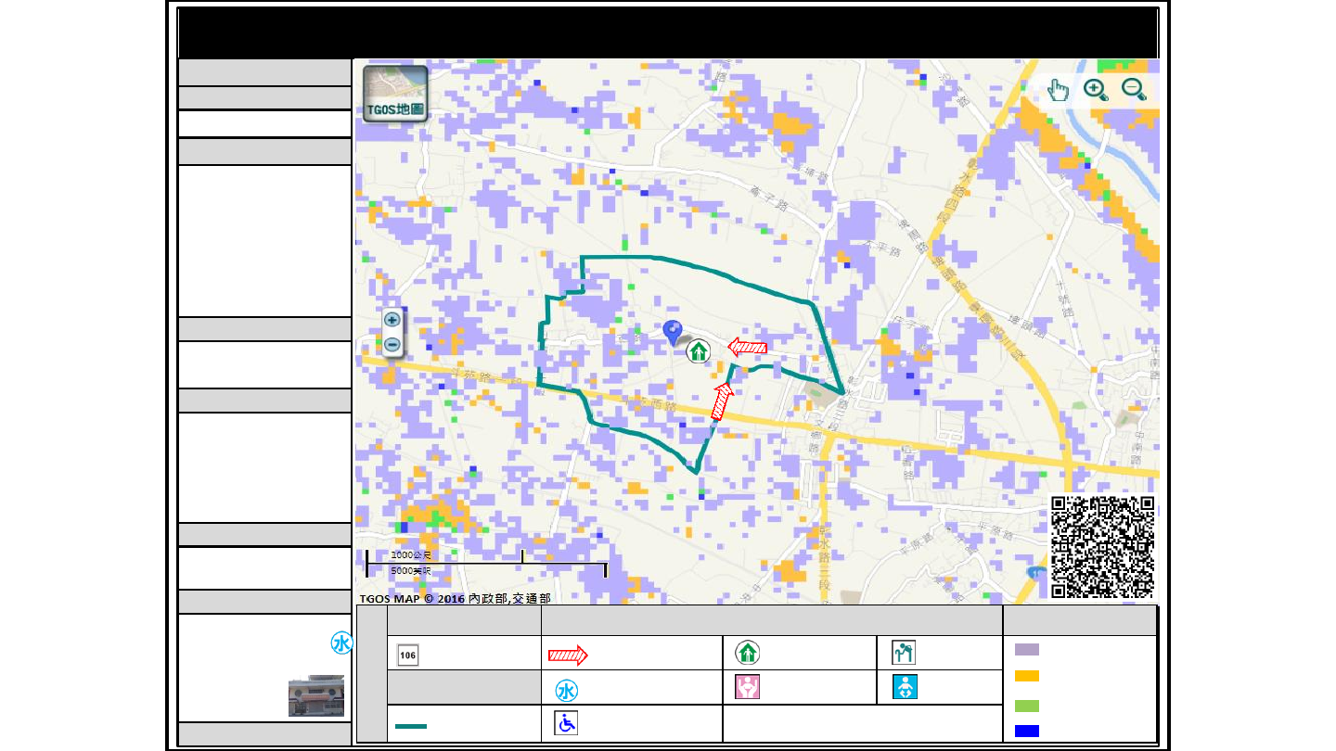Select the pan hand tool
Screen dimensions: 1336x751
1058,90
